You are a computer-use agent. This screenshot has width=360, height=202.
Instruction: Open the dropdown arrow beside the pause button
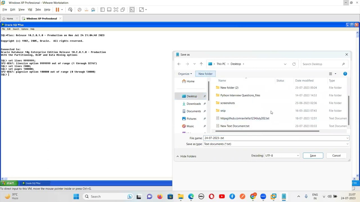(62, 10)
